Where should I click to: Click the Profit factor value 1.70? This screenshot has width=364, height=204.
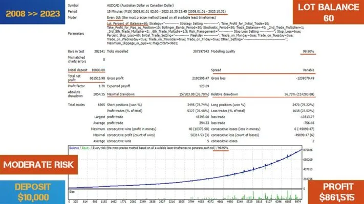click(x=102, y=86)
